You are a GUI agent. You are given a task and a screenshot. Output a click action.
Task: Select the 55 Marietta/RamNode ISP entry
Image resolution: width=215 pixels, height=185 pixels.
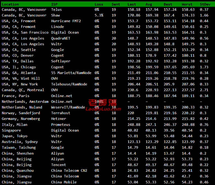point(71,73)
